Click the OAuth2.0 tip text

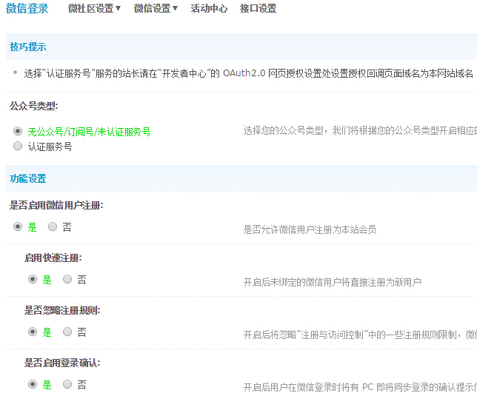[249, 73]
